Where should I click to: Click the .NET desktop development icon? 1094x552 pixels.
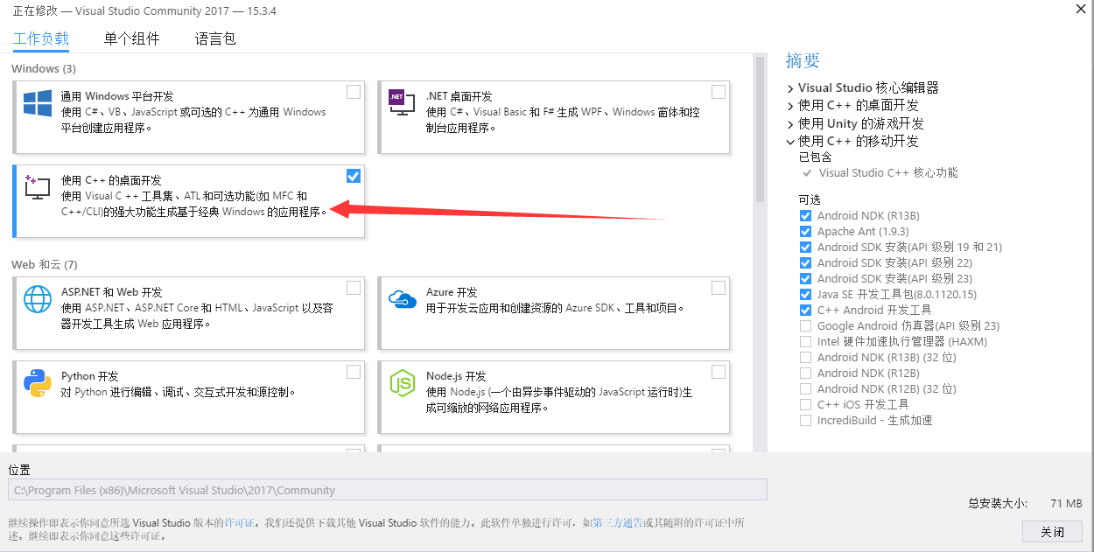tap(402, 103)
